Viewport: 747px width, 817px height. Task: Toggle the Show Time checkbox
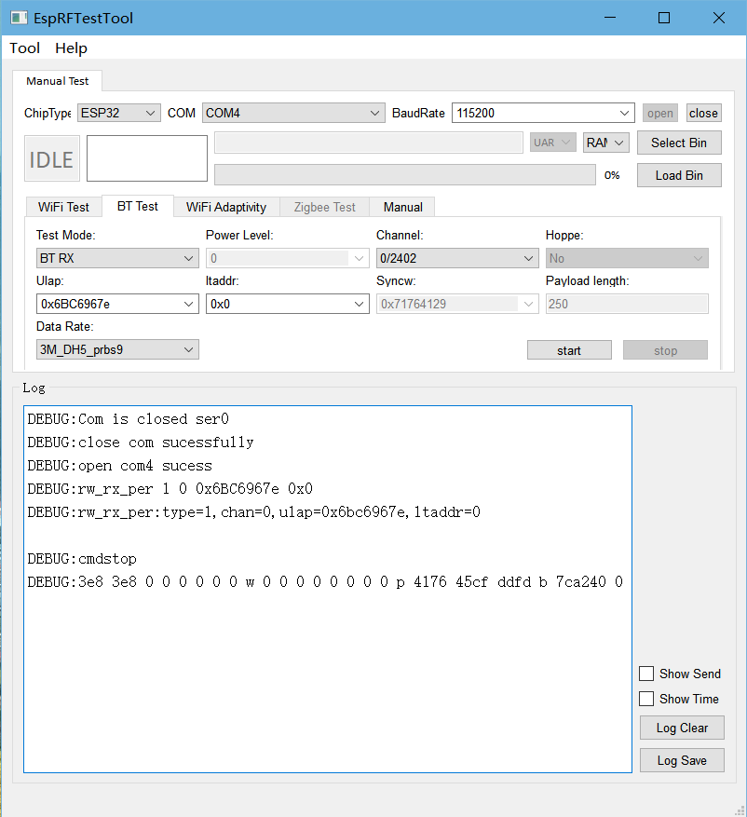tap(646, 699)
